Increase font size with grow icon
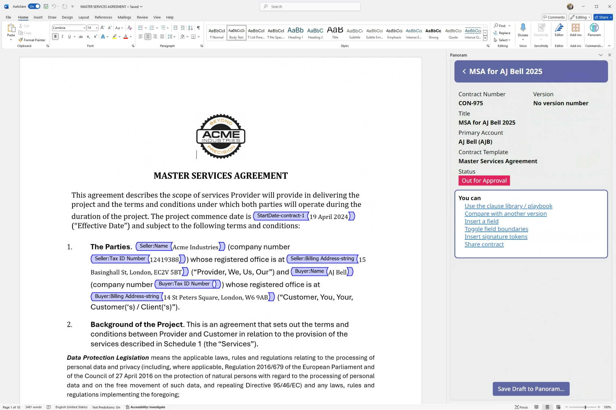This screenshot has width=616, height=410. click(103, 28)
